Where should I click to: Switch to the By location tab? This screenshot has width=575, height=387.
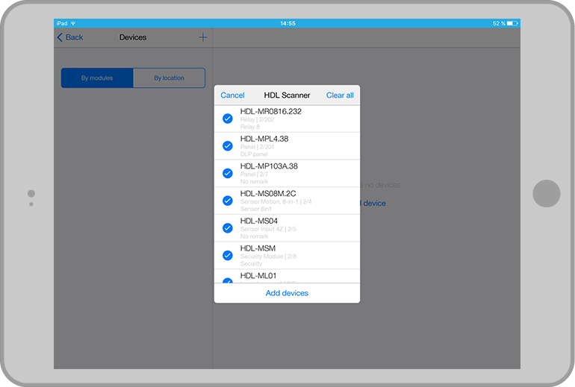pos(169,78)
